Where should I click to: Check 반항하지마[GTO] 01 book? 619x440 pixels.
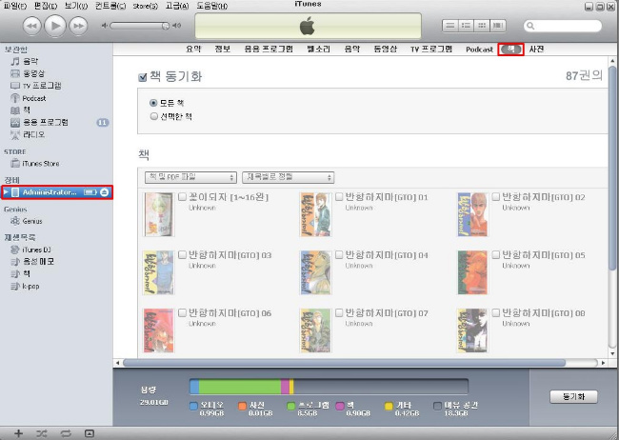coord(339,197)
